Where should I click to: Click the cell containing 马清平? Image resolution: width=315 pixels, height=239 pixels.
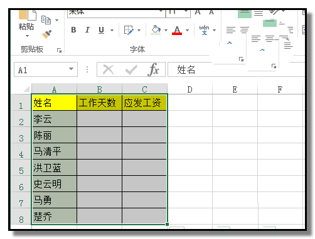pos(55,151)
